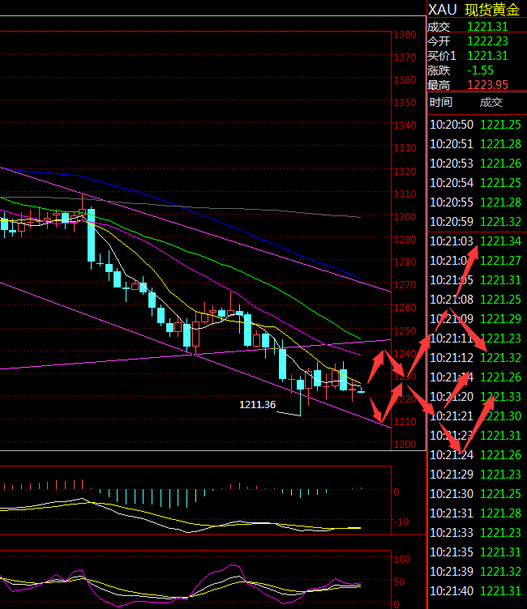Select the tick row at 10:21:05
The height and width of the screenshot is (609, 527).
475,279
